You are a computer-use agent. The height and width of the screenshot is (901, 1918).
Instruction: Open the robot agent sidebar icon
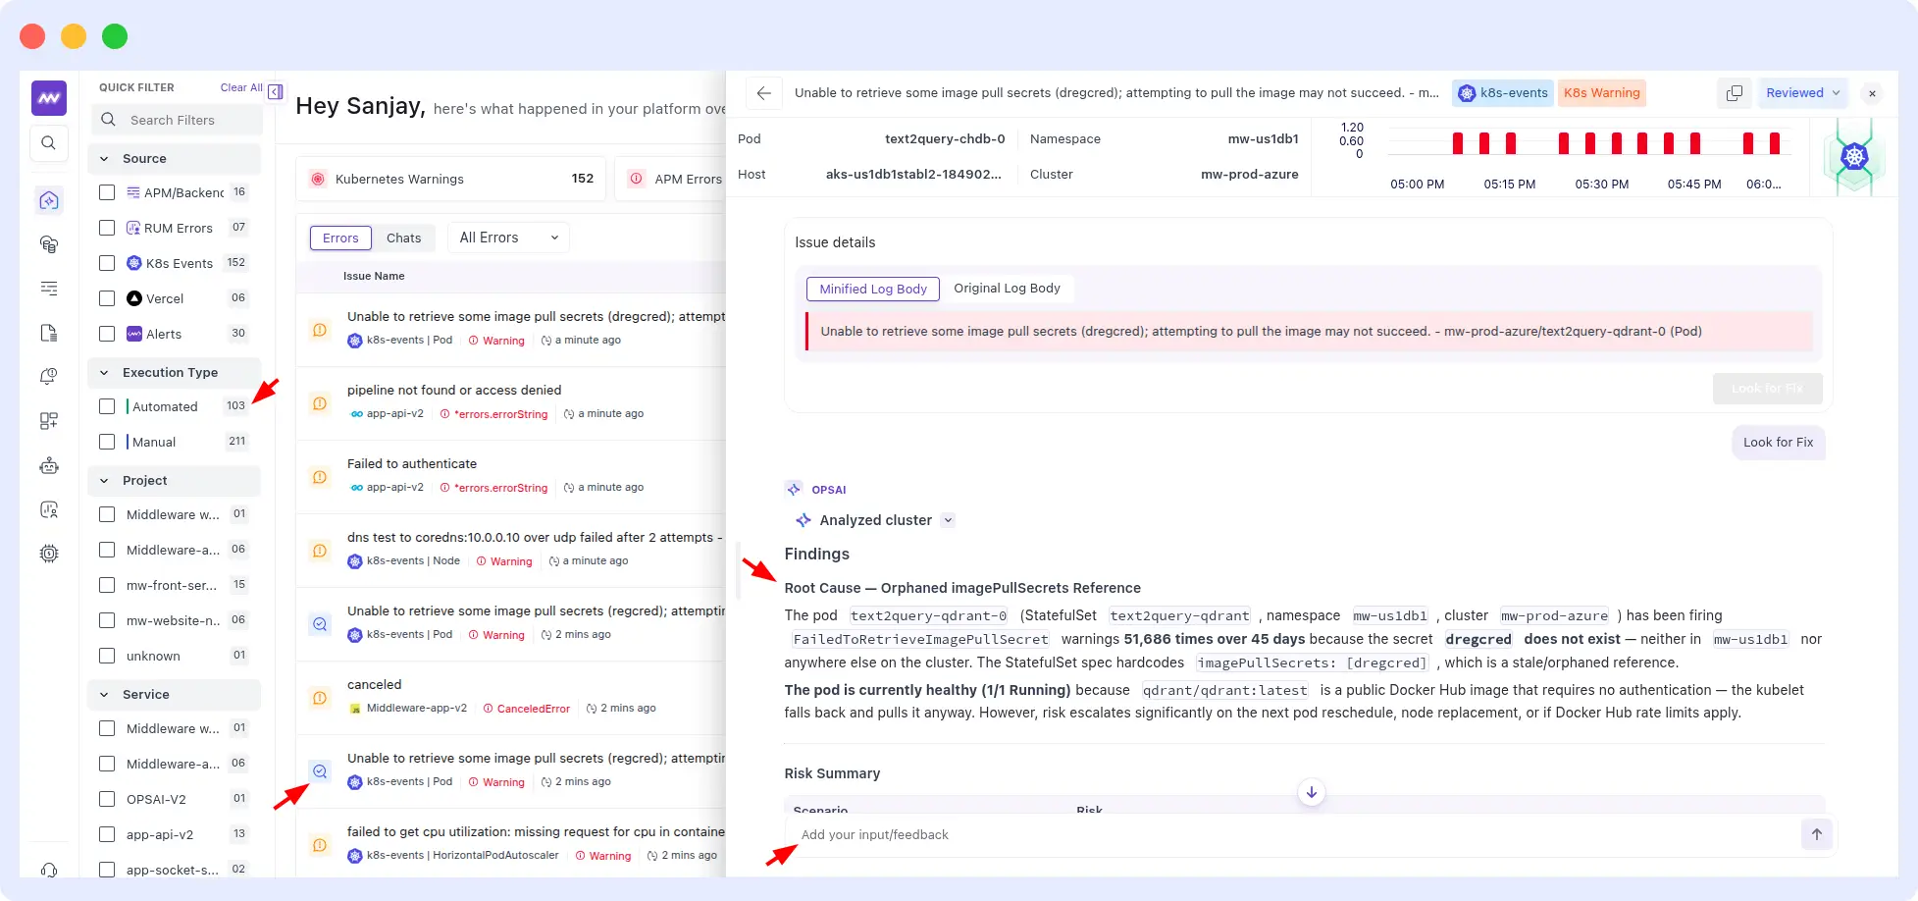tap(49, 465)
